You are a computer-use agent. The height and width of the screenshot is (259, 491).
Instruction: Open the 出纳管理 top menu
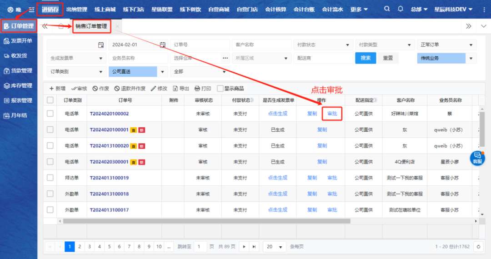(76, 9)
